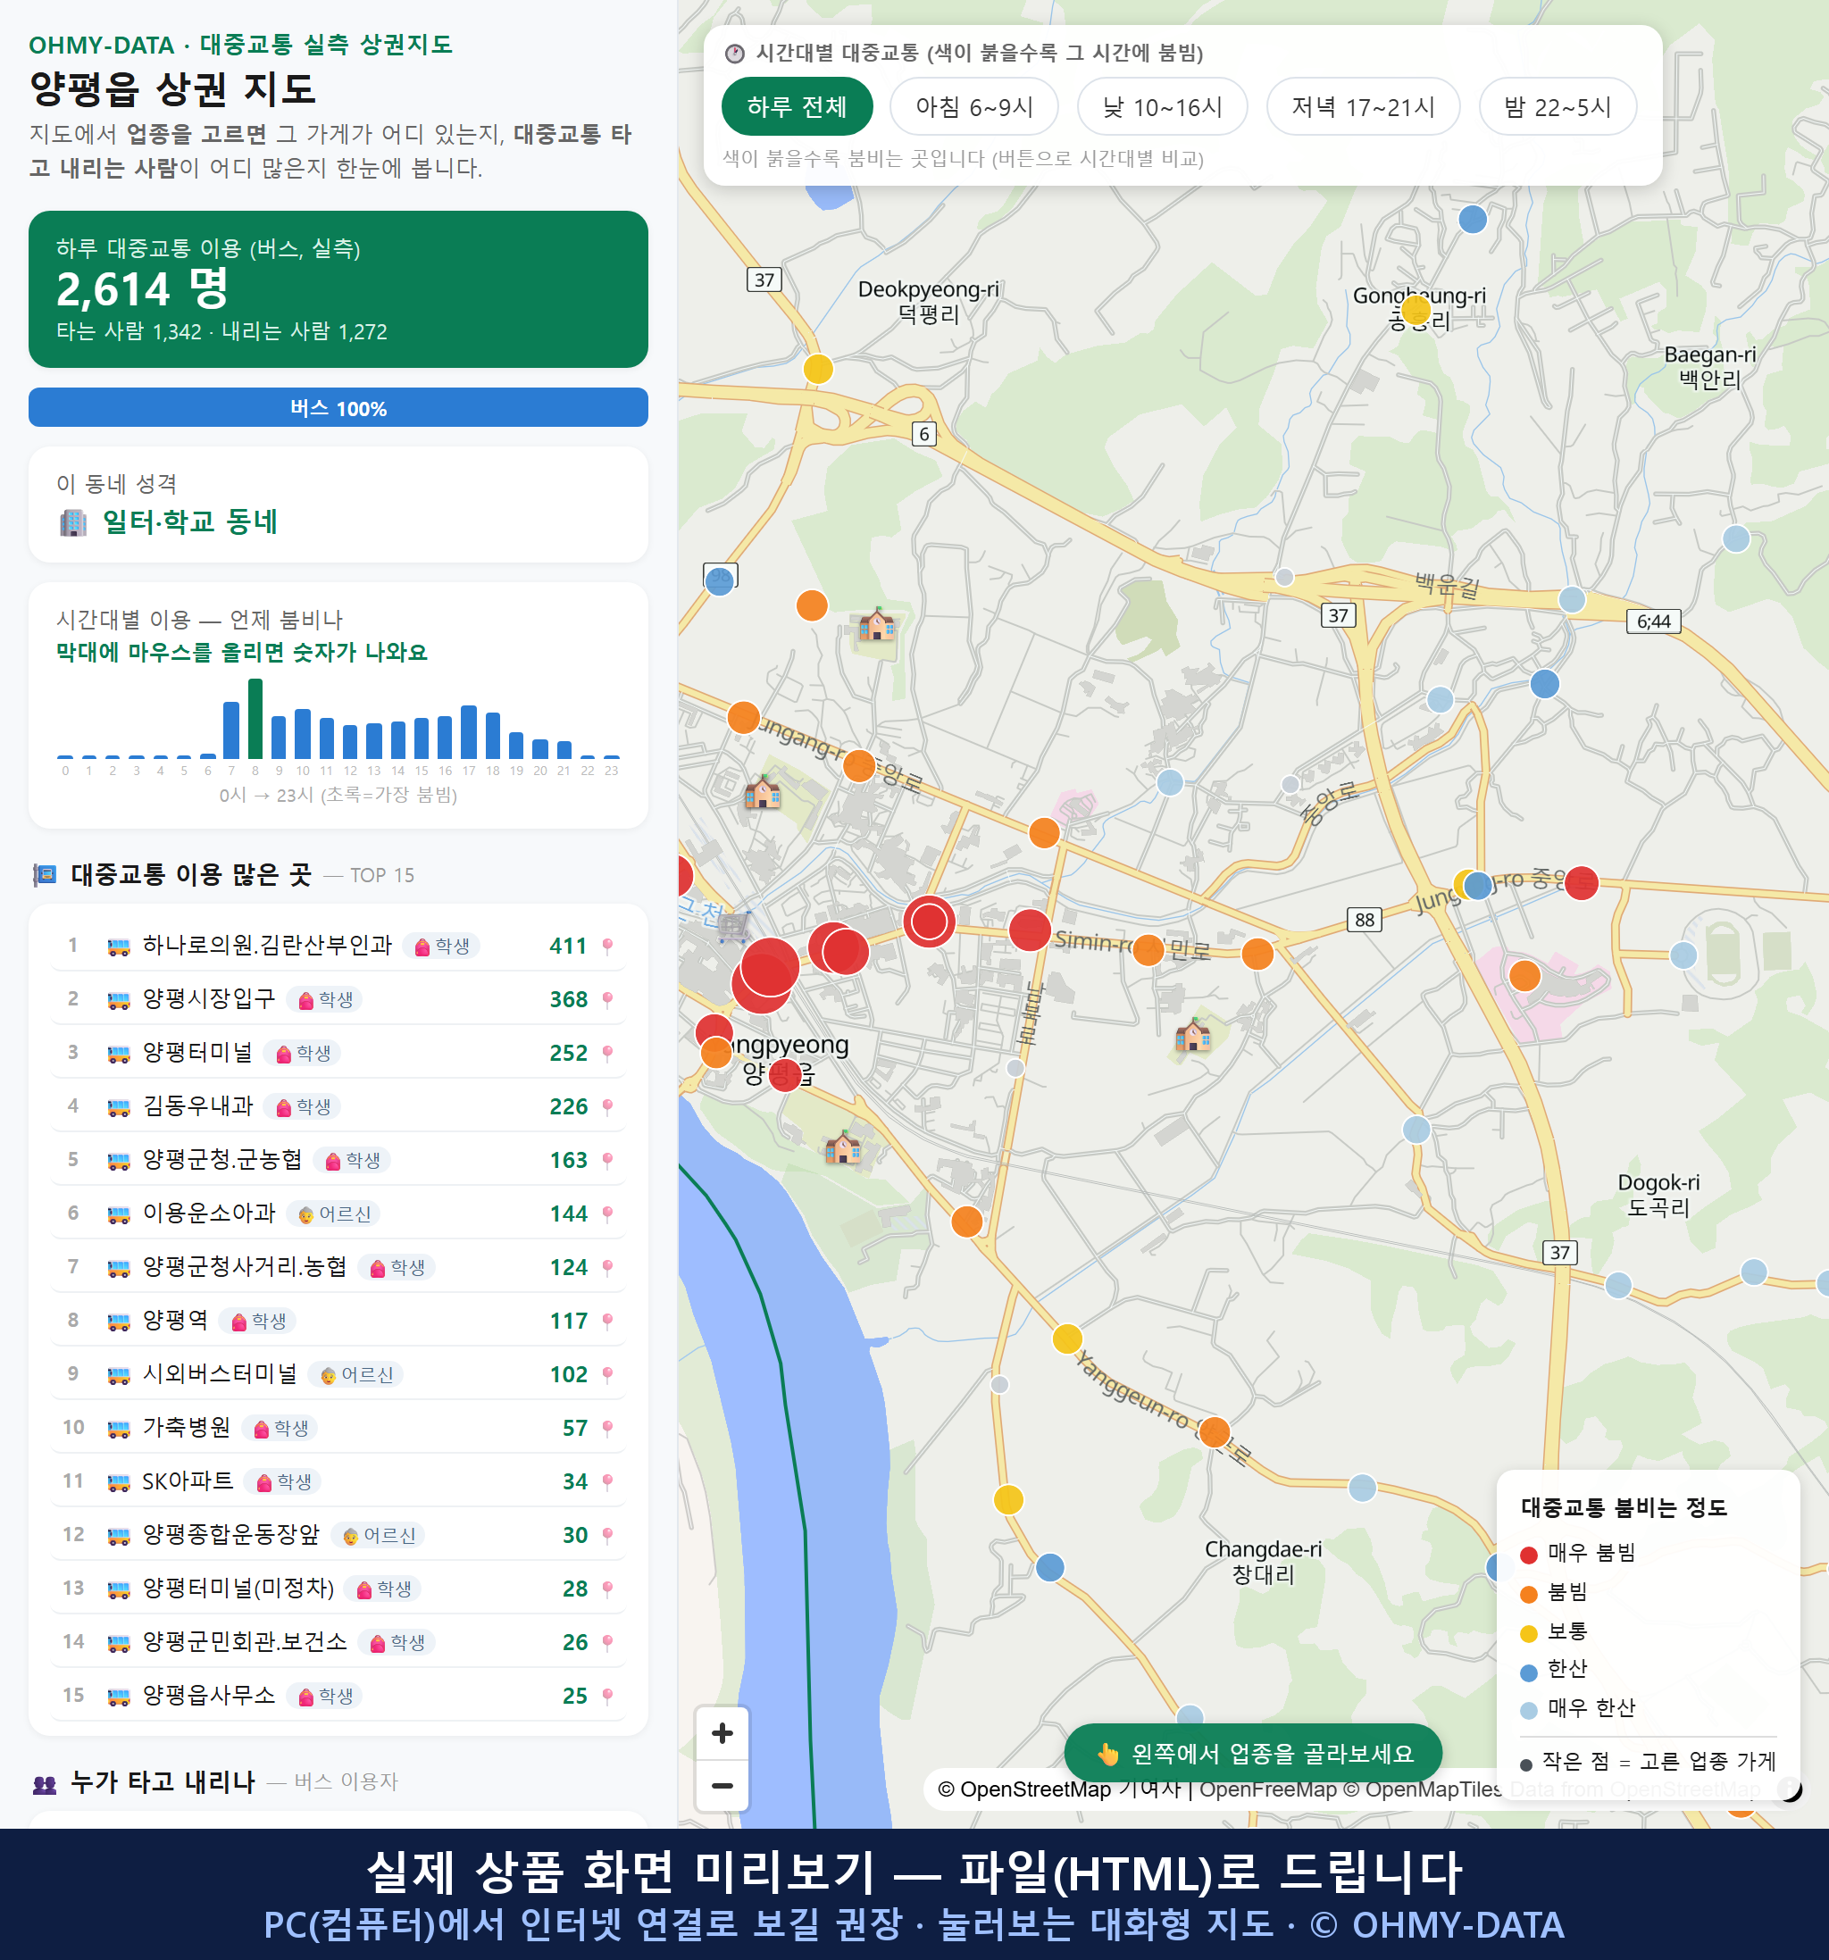Switch to 저녁 17~21시 time filter

point(1363,106)
